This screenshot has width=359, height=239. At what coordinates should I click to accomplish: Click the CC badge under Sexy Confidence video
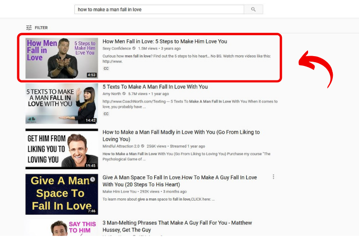[x=106, y=68]
